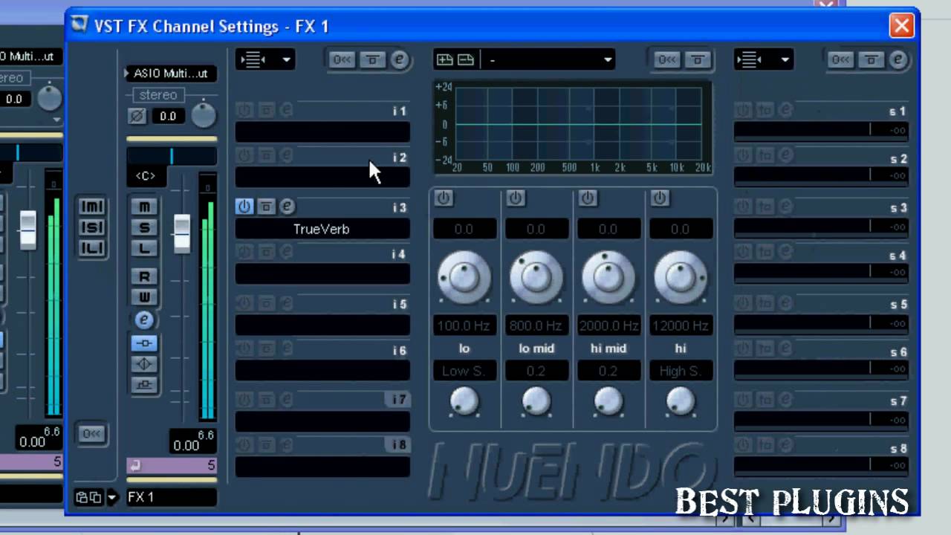The height and width of the screenshot is (535, 951).
Task: Click sends section reset '0<<' button
Action: tap(841, 59)
